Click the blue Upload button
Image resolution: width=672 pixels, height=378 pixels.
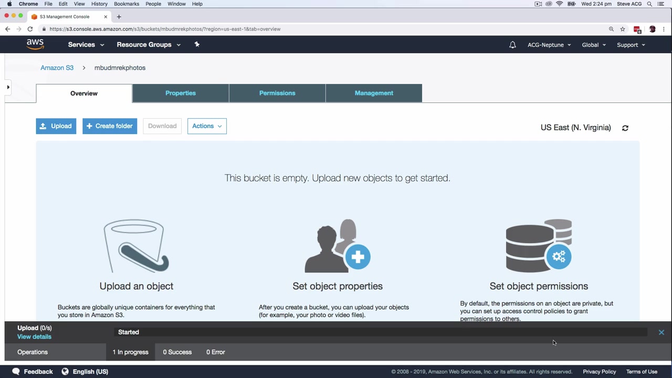[56, 126]
